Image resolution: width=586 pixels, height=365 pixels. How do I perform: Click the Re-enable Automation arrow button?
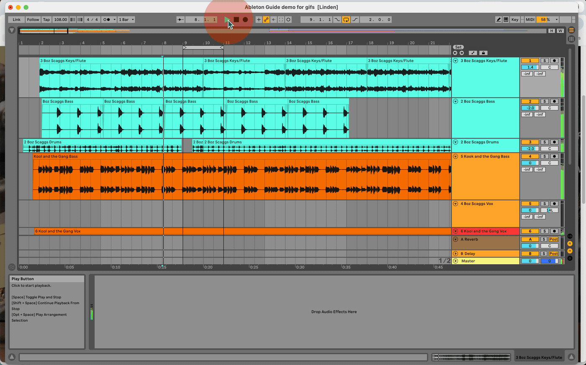coord(274,20)
